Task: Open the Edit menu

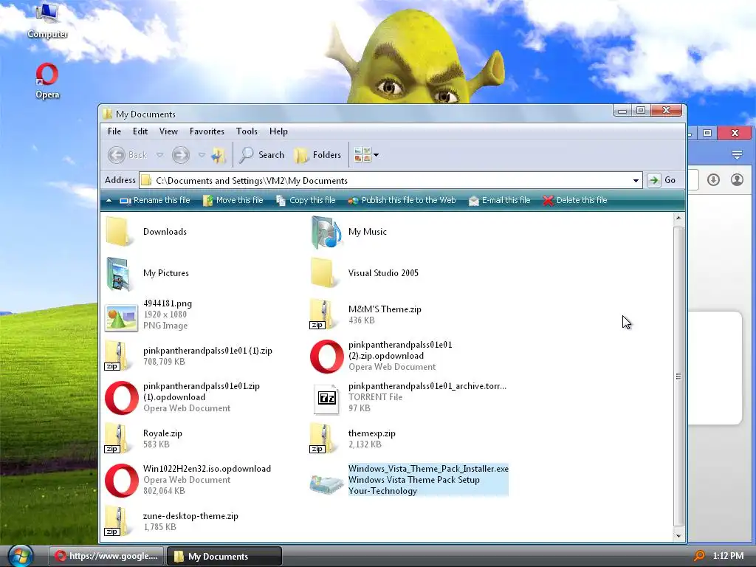Action: [x=140, y=131]
